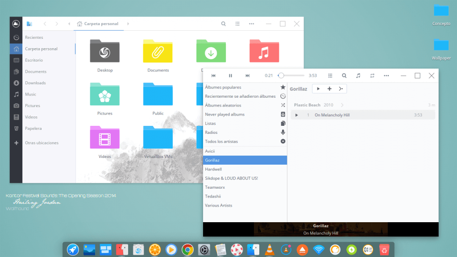Click path arrow left of Carpeta personal
457x257 pixels.
tap(69, 24)
